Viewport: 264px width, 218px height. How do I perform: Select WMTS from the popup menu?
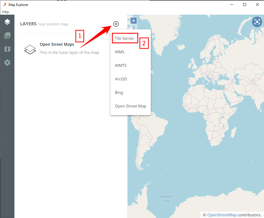pos(121,65)
